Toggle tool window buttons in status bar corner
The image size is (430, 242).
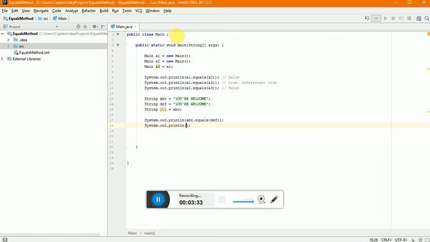(5, 239)
